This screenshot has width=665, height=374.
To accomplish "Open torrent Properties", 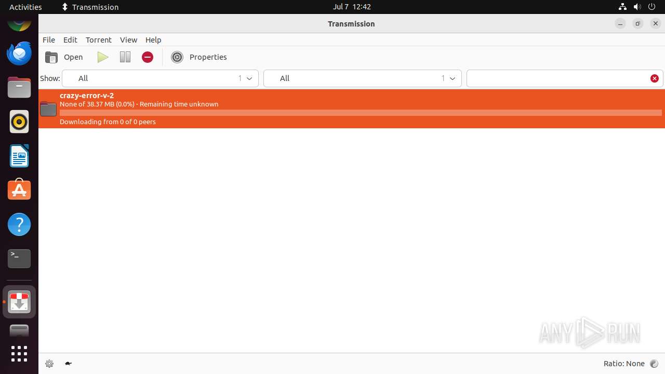I will point(199,57).
